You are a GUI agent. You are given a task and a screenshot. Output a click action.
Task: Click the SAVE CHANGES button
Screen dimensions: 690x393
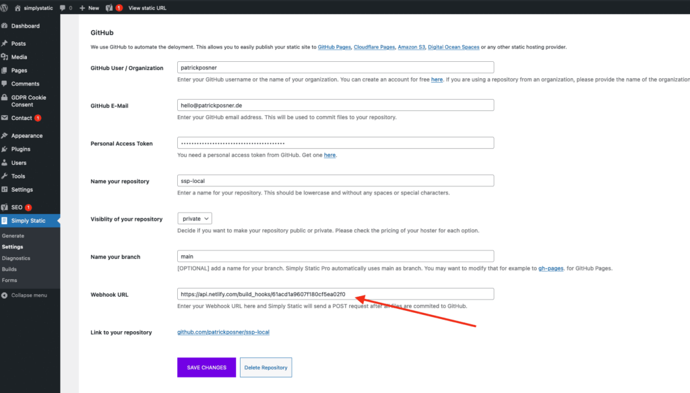[x=206, y=367]
